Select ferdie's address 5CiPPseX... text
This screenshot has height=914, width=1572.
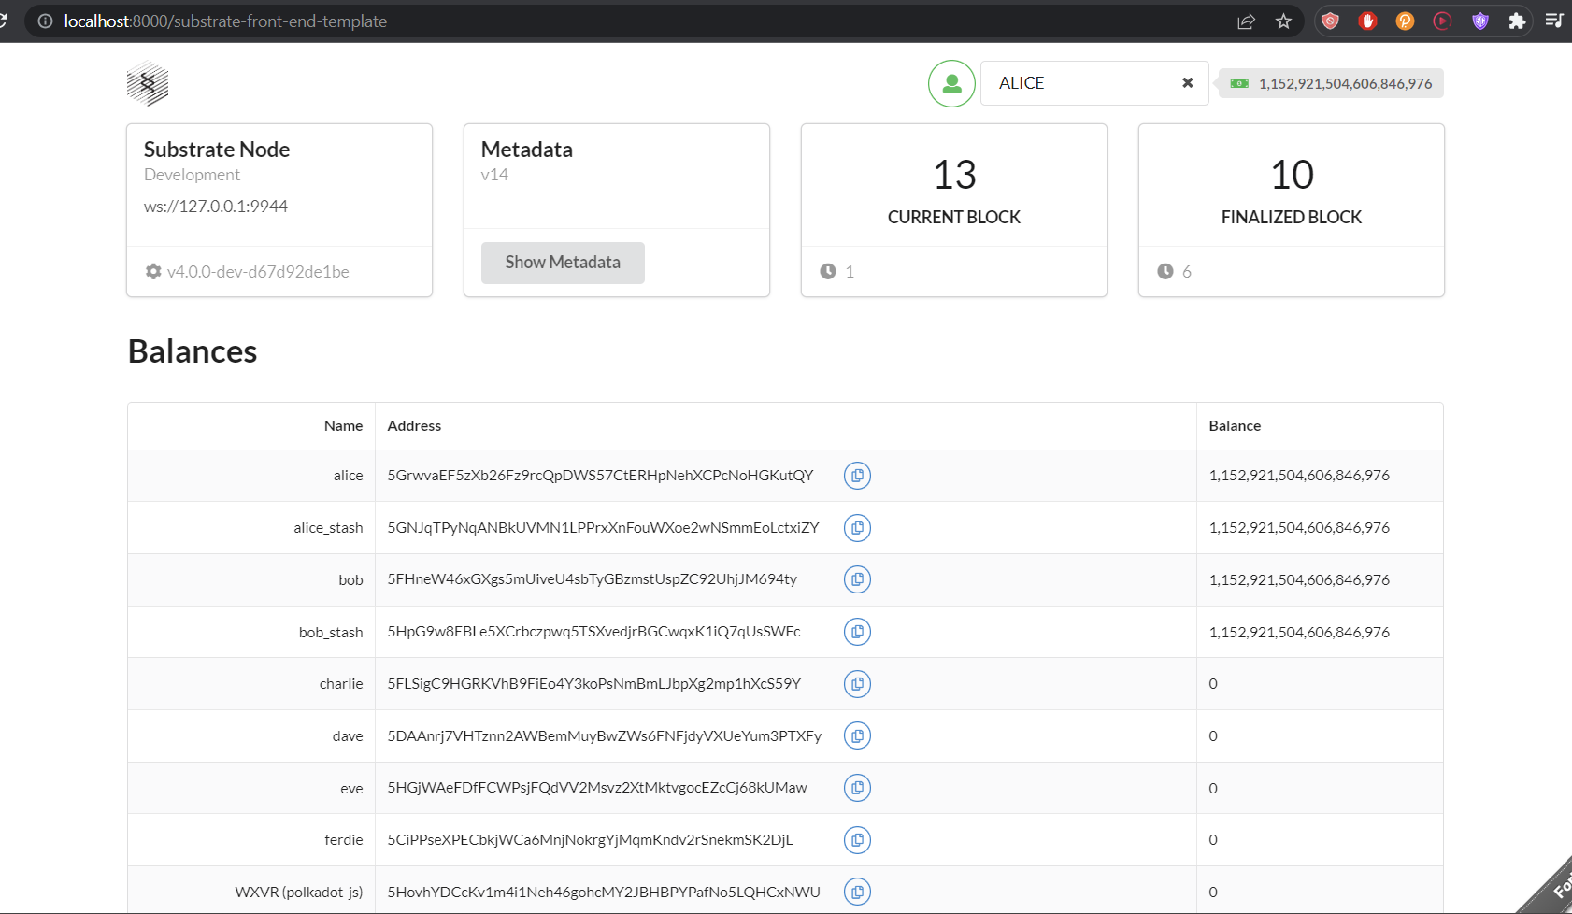point(590,840)
